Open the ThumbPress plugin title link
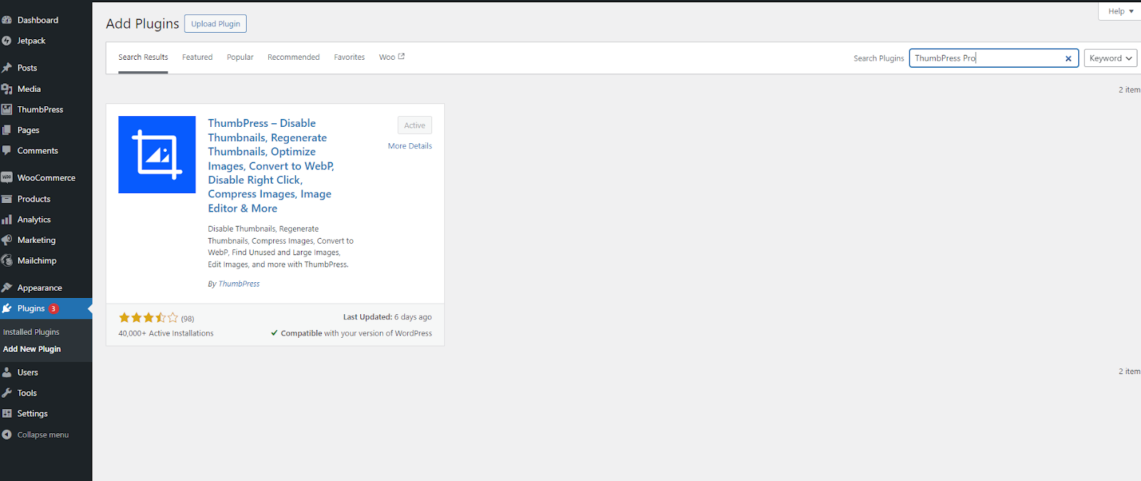The width and height of the screenshot is (1141, 481). click(x=271, y=166)
